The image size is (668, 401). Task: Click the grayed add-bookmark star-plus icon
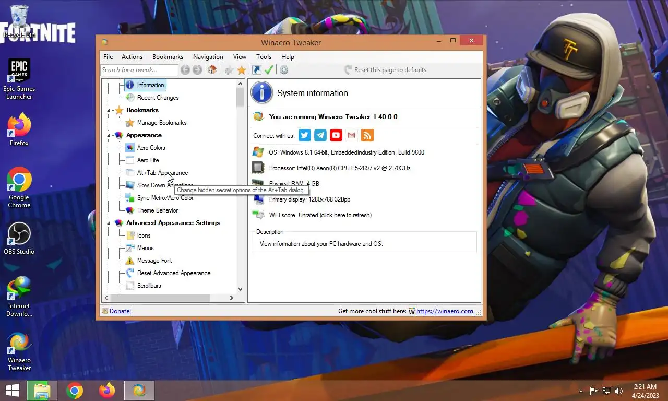coord(229,70)
